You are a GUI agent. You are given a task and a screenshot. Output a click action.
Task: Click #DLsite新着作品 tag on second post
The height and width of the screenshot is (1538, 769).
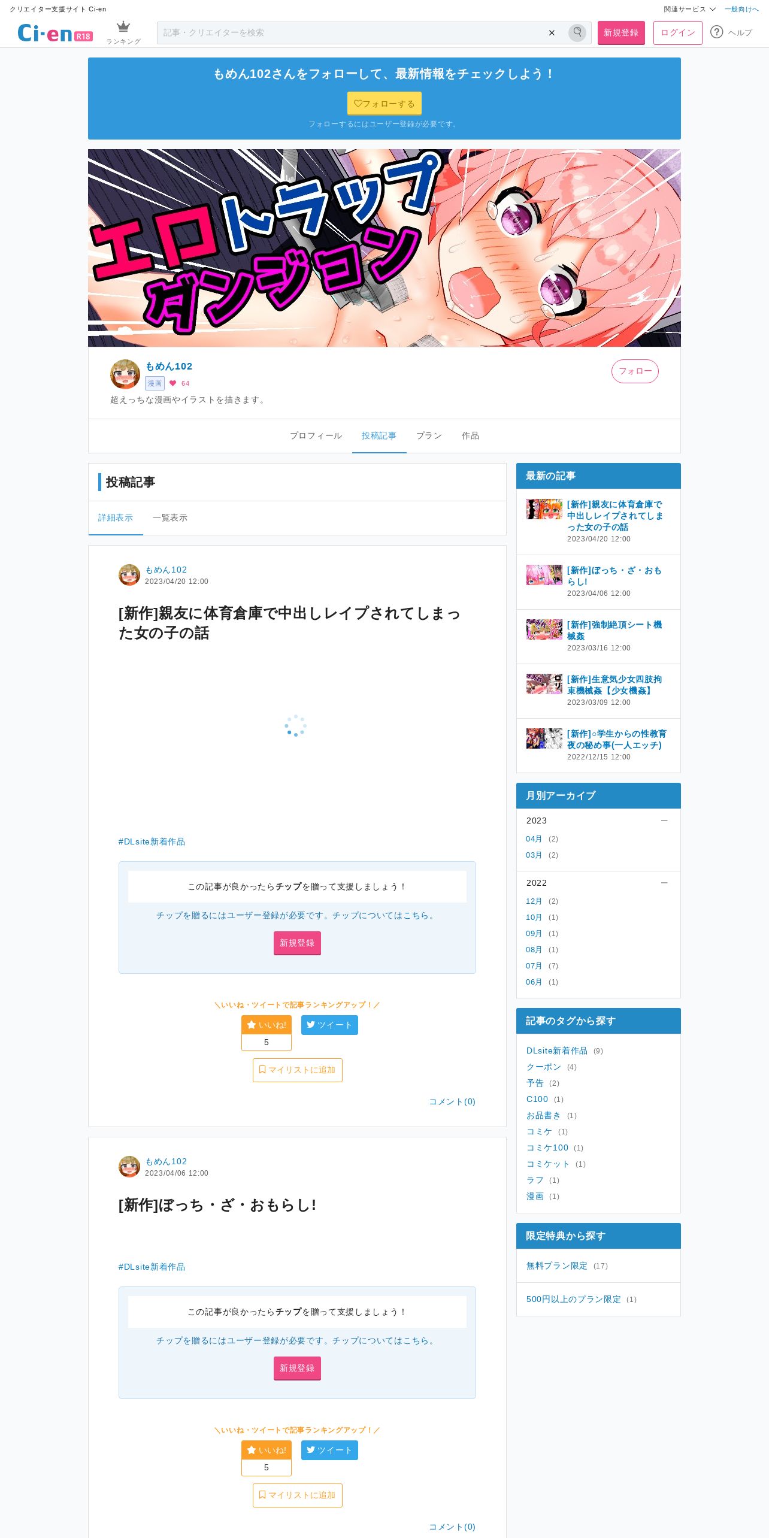(152, 1267)
